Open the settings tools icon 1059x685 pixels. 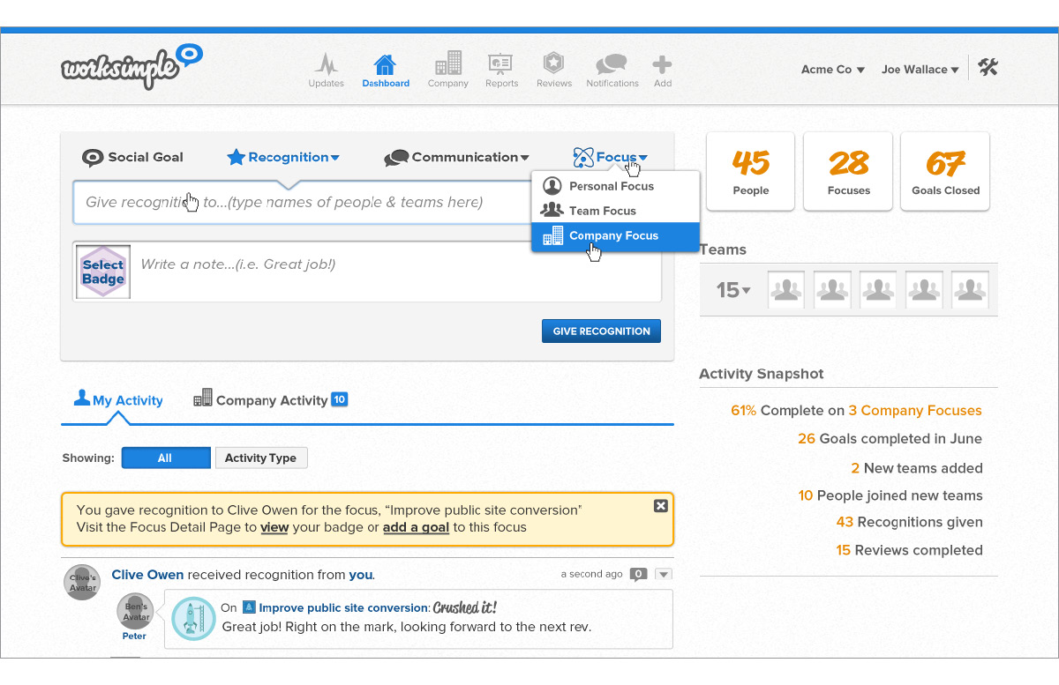[988, 68]
